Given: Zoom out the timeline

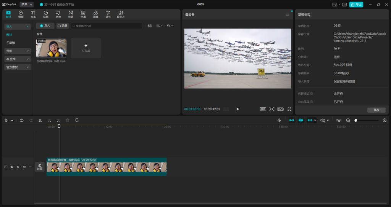Looking at the screenshot, I should (x=348, y=120).
